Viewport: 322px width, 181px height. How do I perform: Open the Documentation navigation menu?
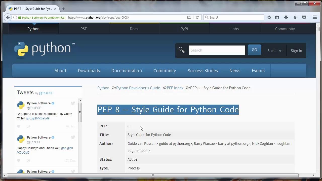(127, 71)
